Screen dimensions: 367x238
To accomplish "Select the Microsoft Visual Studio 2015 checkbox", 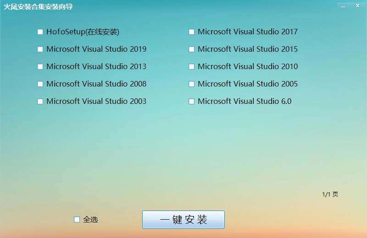I will click(x=192, y=49).
